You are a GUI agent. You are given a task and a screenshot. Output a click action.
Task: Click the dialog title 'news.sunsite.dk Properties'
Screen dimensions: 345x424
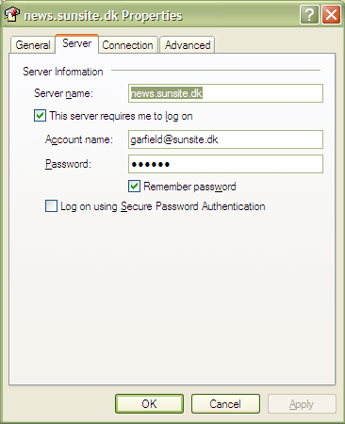click(104, 15)
